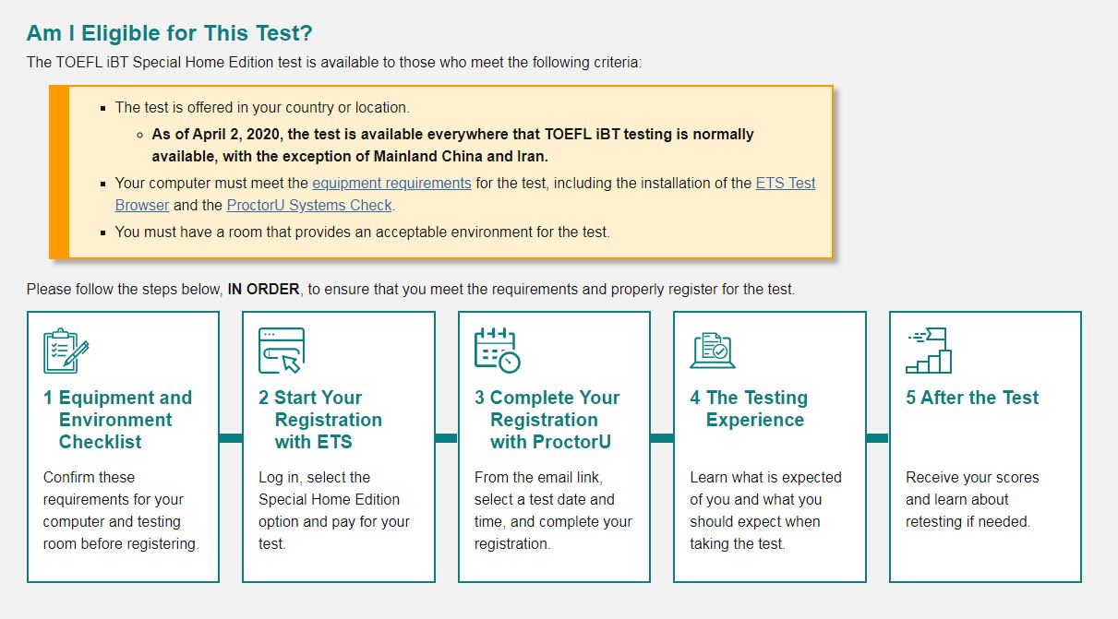Select the After the Test heading
This screenshot has height=619, width=1118.
pos(972,398)
